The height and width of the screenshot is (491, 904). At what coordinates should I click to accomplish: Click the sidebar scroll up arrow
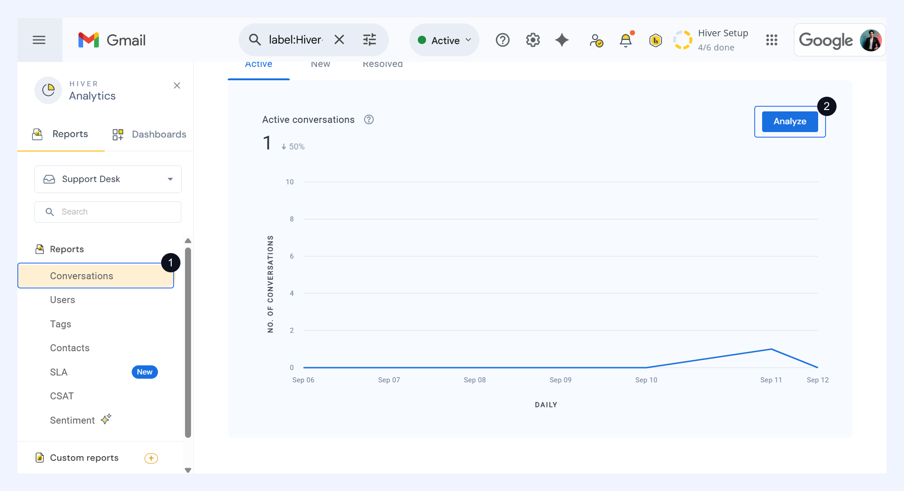tap(188, 241)
